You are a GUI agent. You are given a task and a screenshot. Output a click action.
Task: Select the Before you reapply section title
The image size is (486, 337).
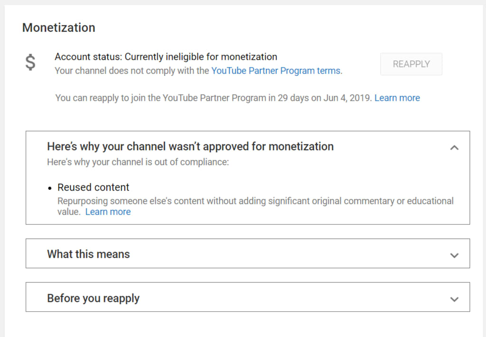pos(93,298)
